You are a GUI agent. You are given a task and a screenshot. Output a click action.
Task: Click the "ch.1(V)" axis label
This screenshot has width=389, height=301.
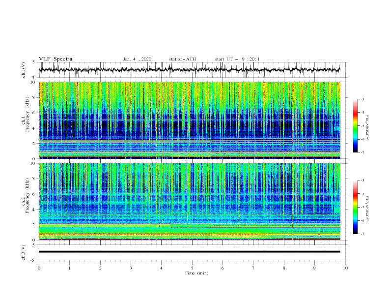tap(24, 70)
